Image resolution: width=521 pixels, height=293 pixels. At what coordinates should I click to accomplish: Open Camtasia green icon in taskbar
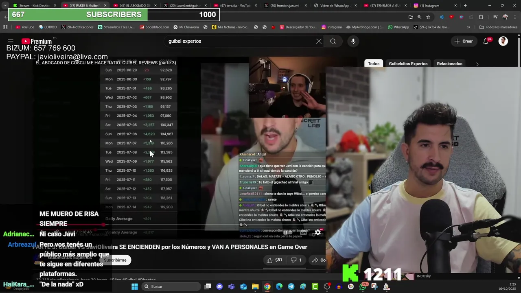[x=315, y=286]
